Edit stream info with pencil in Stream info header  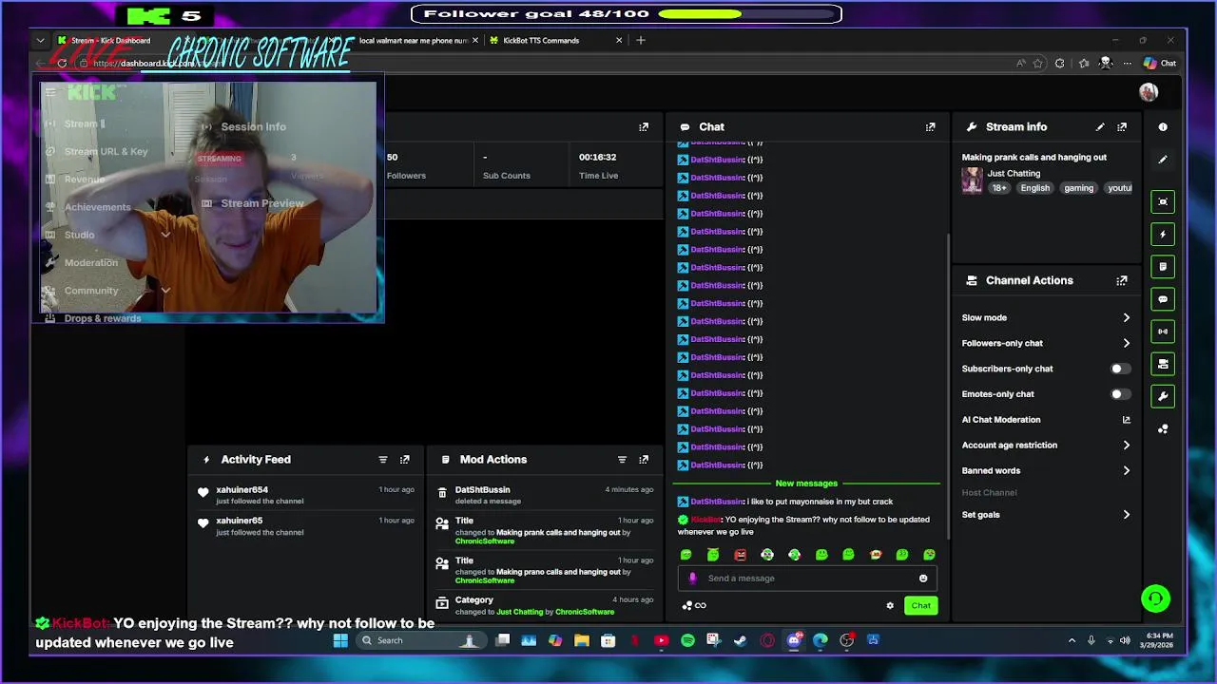1100,127
